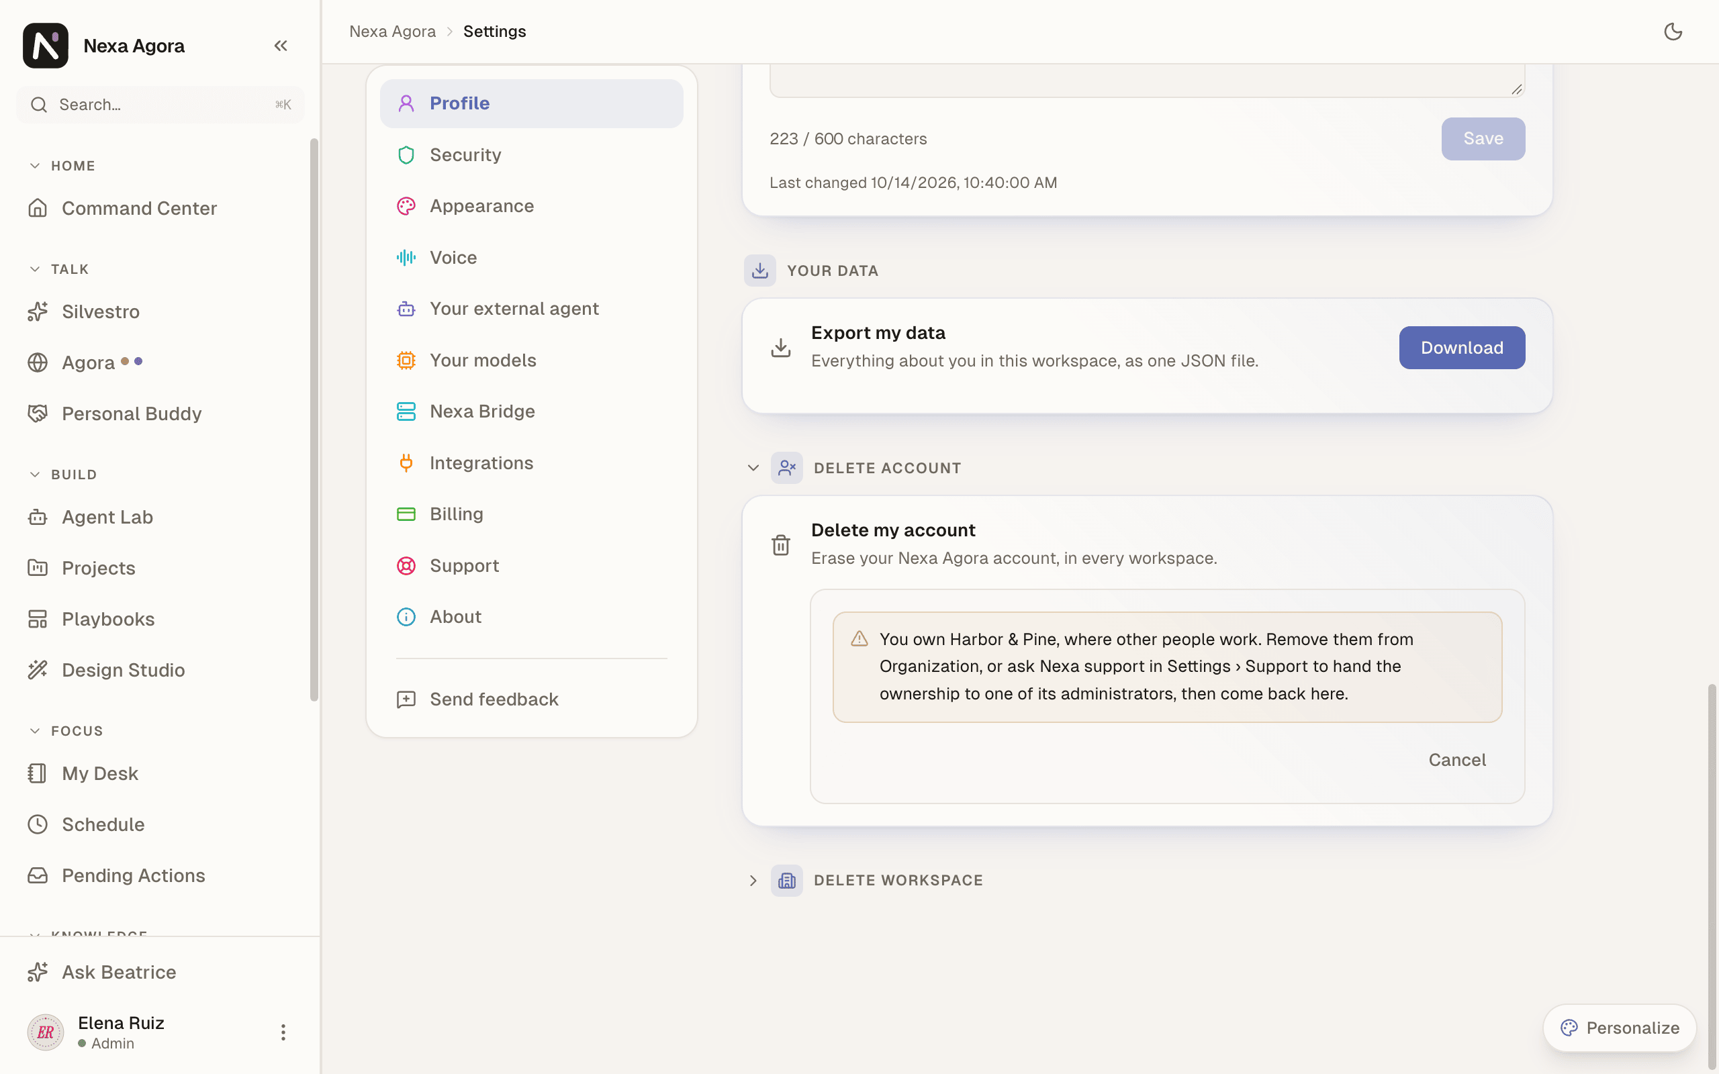Click the Elena Ruiz avatar
1719x1074 pixels.
[46, 1032]
